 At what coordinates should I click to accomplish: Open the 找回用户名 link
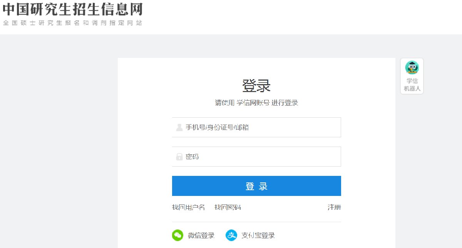point(188,208)
